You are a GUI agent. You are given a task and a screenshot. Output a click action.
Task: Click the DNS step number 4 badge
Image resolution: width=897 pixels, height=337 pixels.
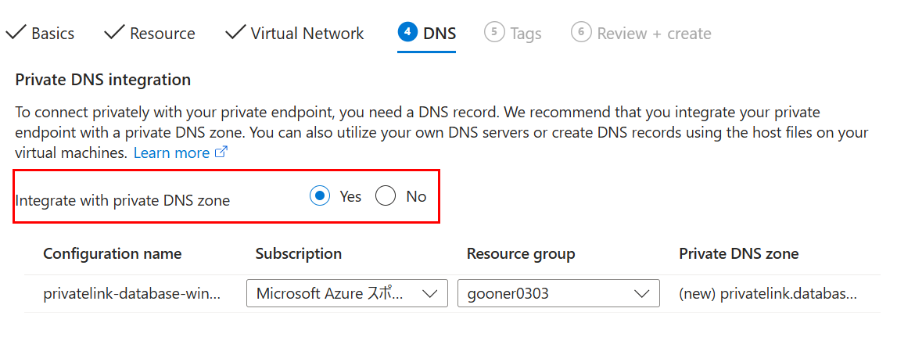coord(407,32)
